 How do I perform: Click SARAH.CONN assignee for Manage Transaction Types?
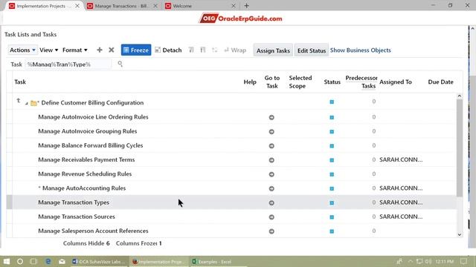tap(401, 202)
